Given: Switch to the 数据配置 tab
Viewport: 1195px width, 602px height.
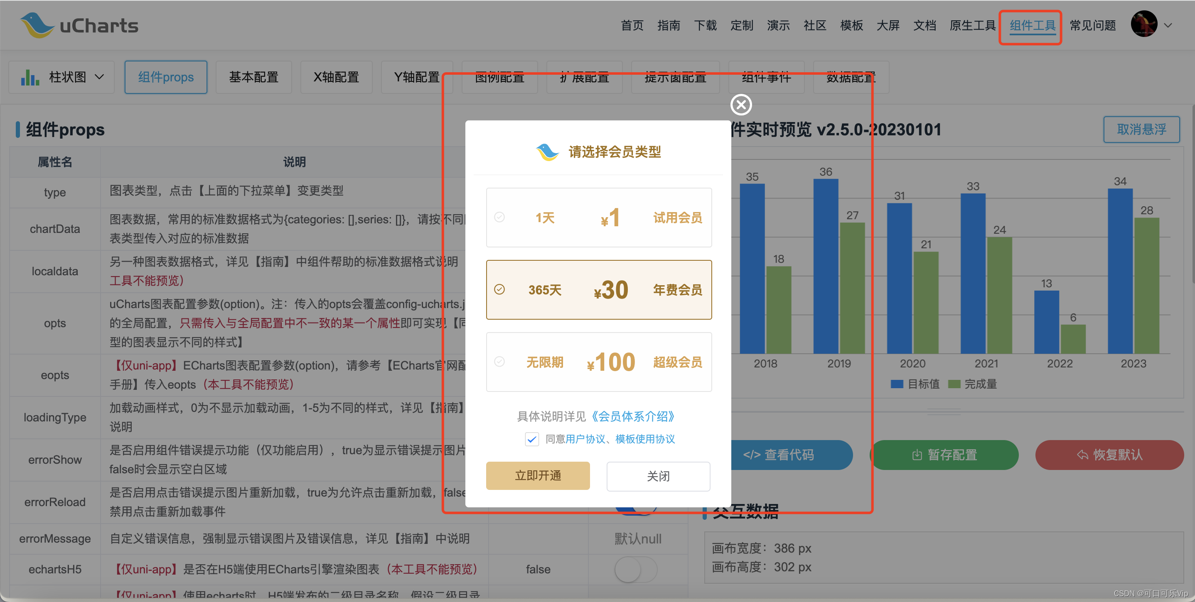Looking at the screenshot, I should click(x=851, y=77).
